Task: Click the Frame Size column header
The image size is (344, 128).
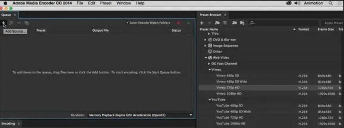Action: (x=326, y=29)
